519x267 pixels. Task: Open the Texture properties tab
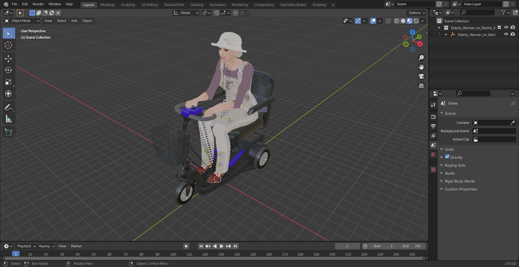coord(433,169)
